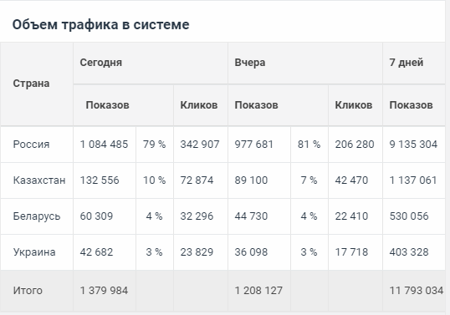Click 'Кликов' header under Сегодня
Screen dimensions: 450x315
pos(198,105)
